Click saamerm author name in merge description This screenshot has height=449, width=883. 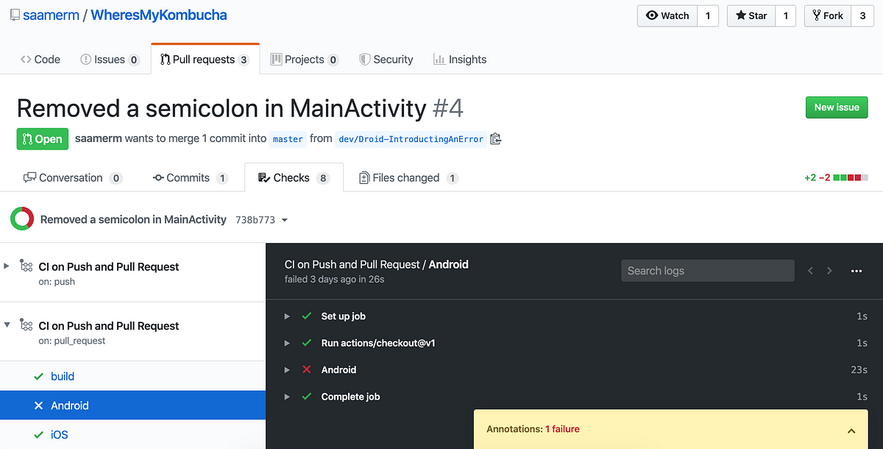point(99,138)
